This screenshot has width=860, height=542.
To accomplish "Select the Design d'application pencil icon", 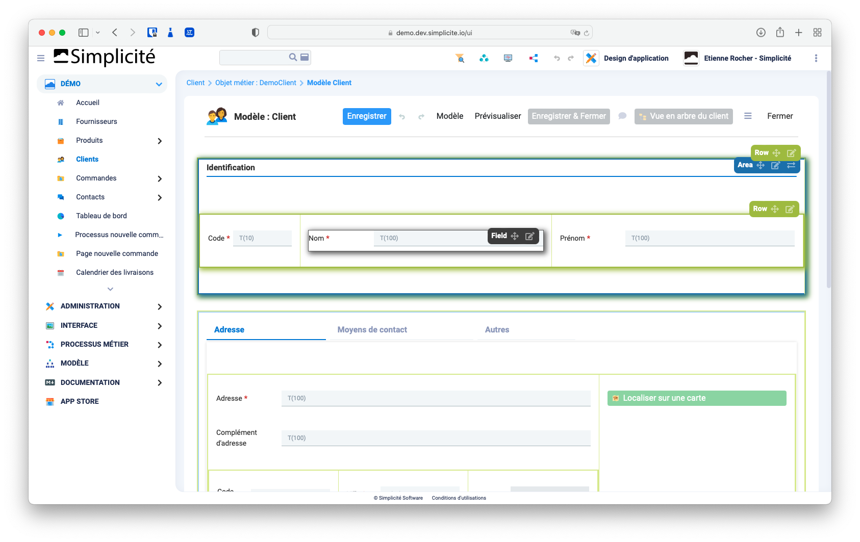I will click(591, 58).
